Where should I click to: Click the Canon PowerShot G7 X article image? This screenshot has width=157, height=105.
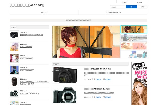tap(65, 75)
